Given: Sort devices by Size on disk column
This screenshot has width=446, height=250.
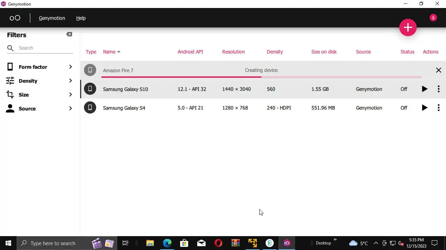Looking at the screenshot, I should [324, 52].
